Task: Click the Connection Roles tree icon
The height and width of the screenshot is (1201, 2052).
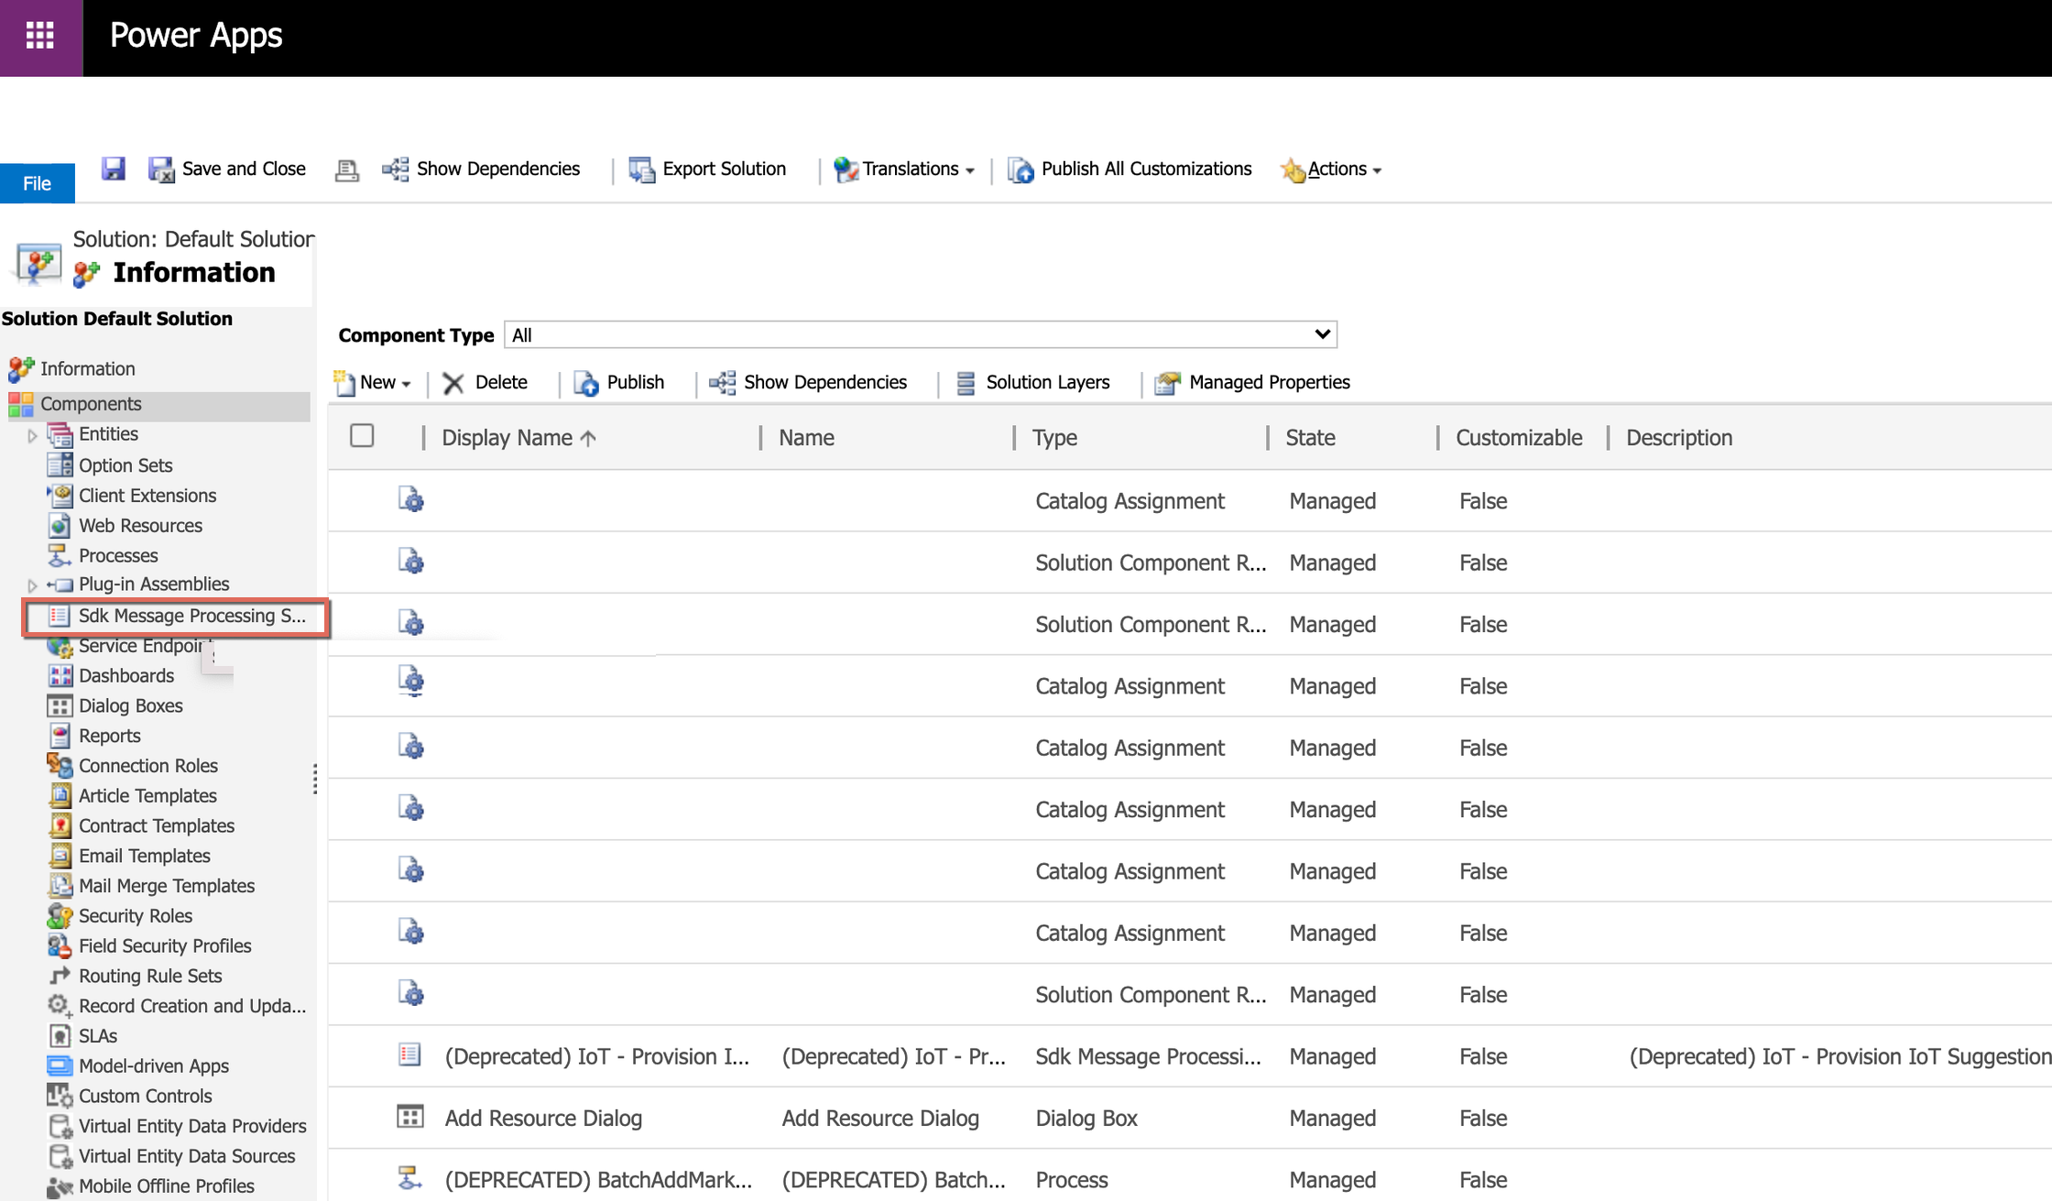Action: coord(60,765)
